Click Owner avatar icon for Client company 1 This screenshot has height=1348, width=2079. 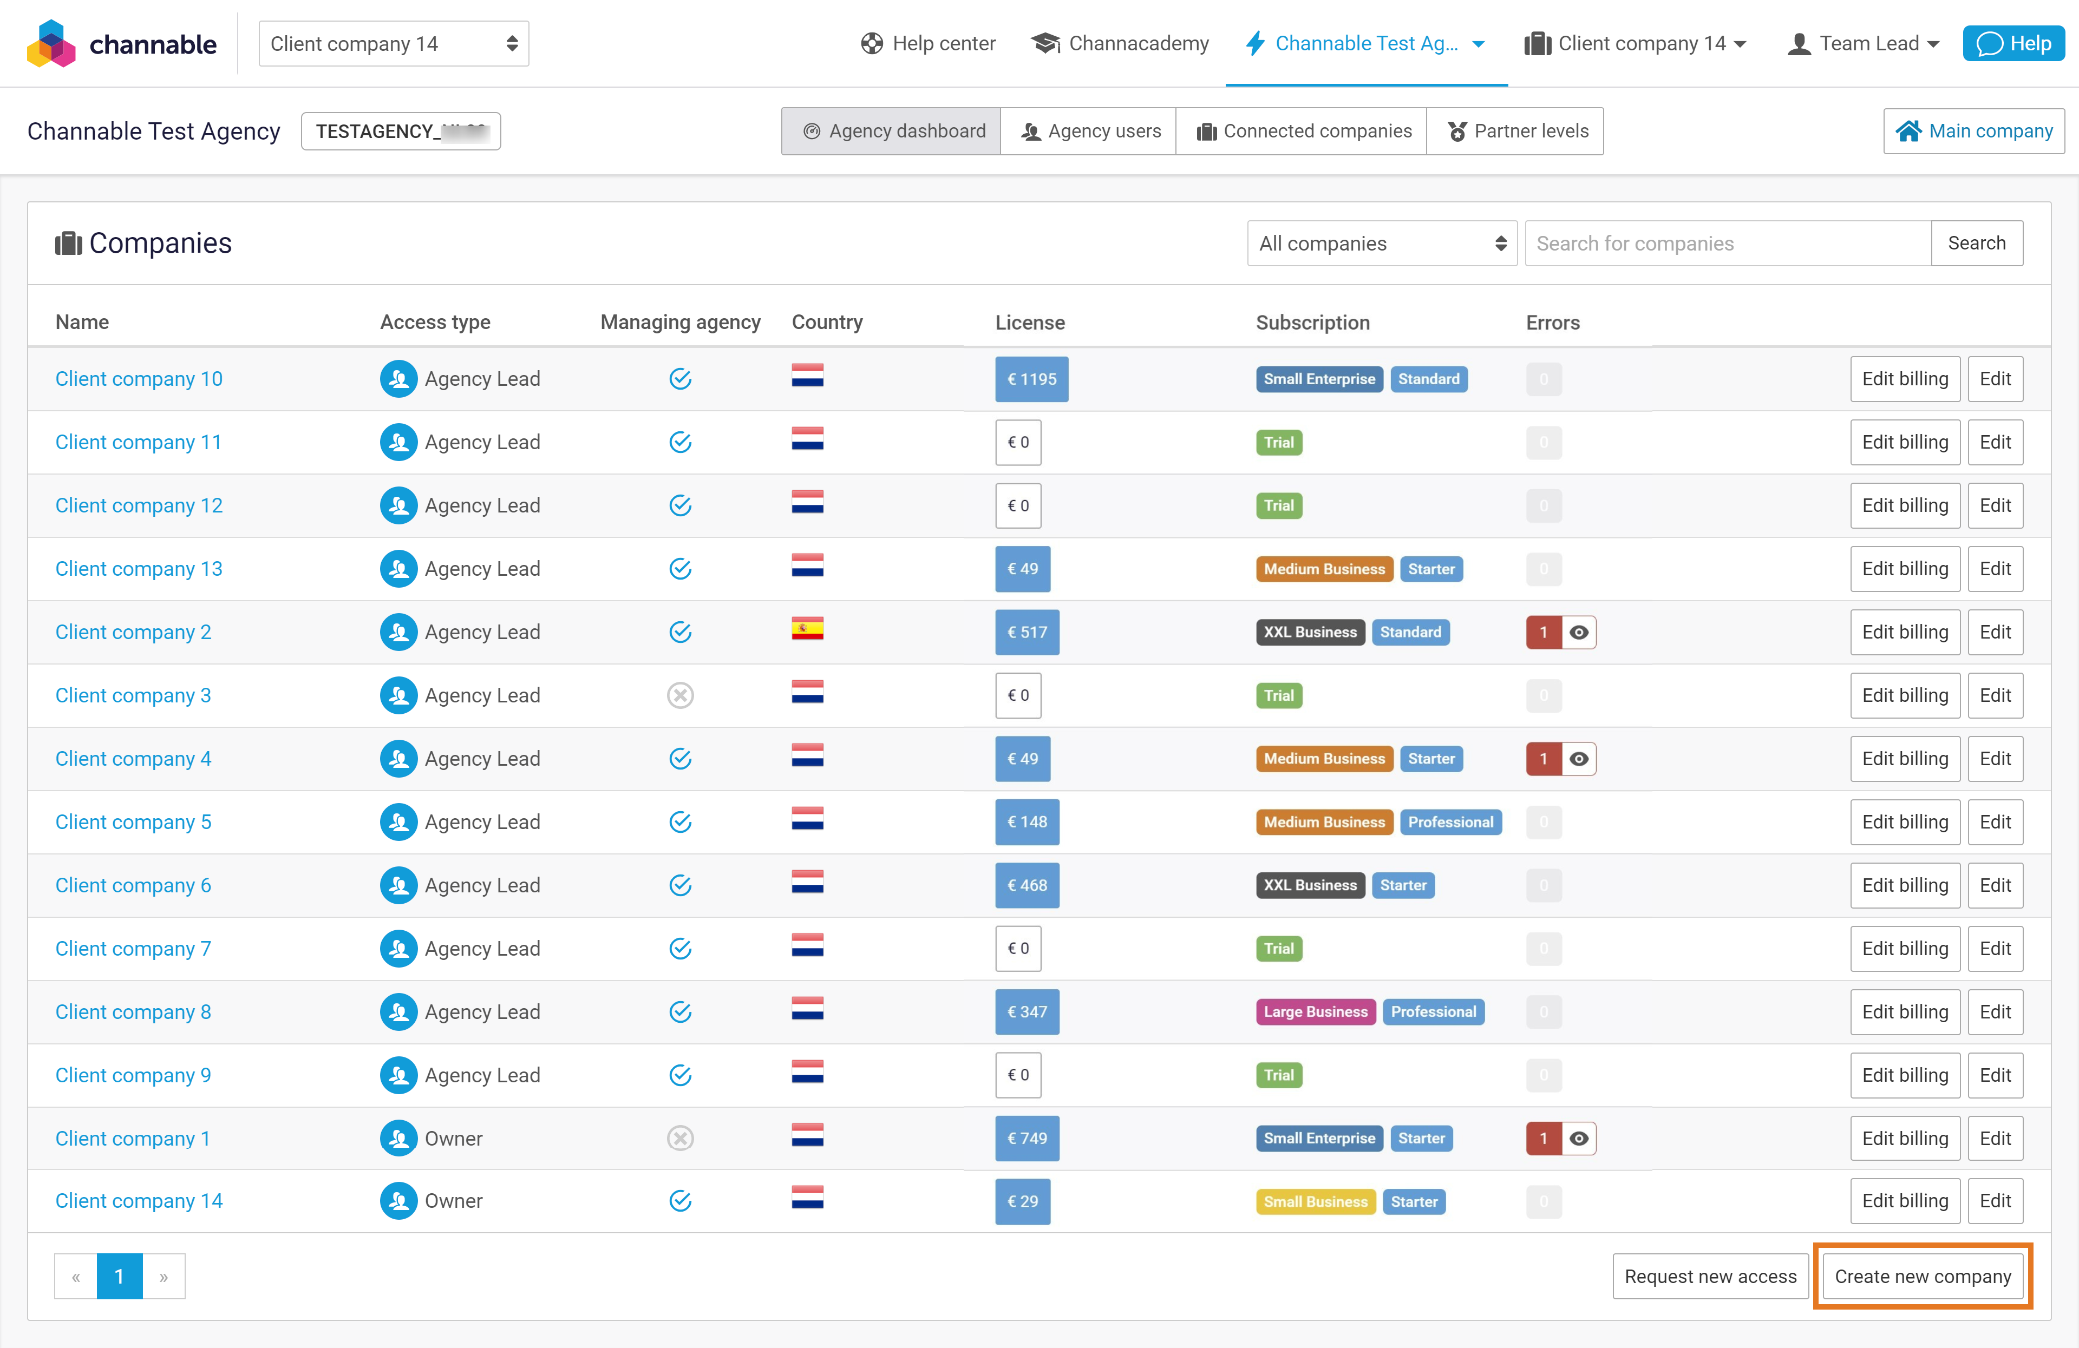[398, 1139]
